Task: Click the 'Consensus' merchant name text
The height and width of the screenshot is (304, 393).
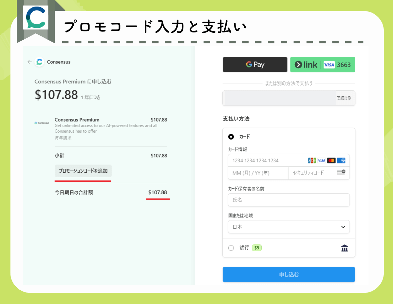Action: pos(59,62)
